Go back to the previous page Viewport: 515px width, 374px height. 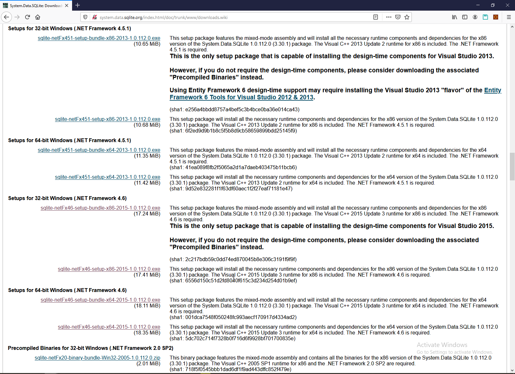coord(6,17)
